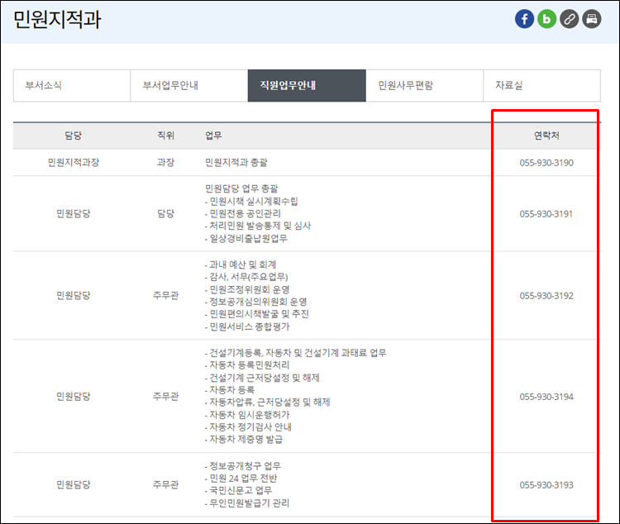Click phone number 055-930-3192
Image resolution: width=620 pixels, height=524 pixels.
point(546,296)
